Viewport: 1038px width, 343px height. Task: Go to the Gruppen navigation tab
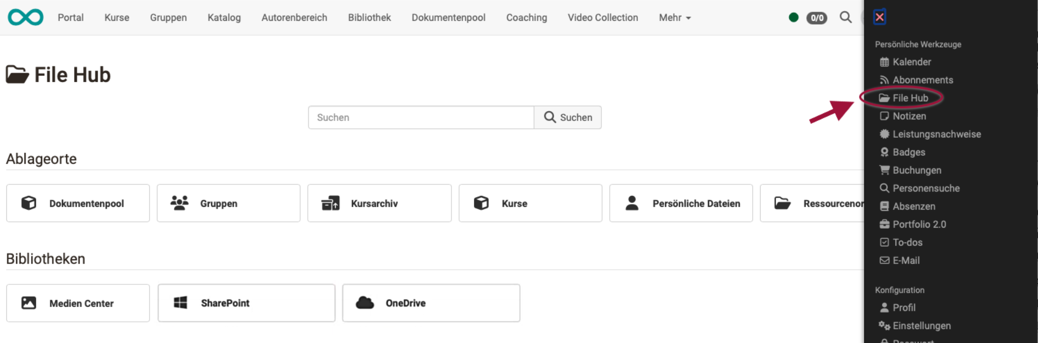tap(168, 18)
